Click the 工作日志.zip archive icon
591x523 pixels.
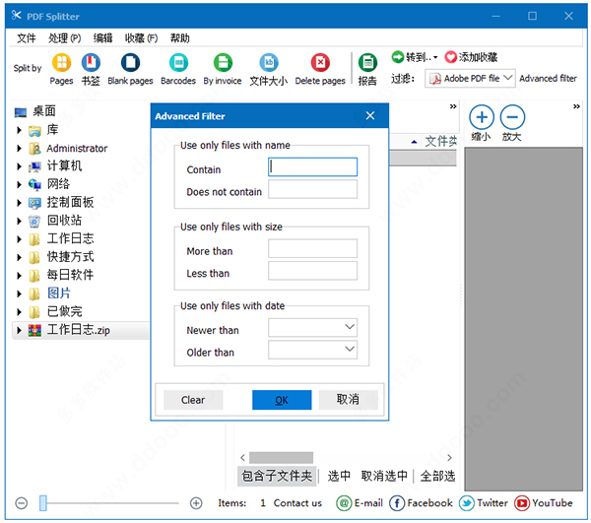click(x=34, y=331)
